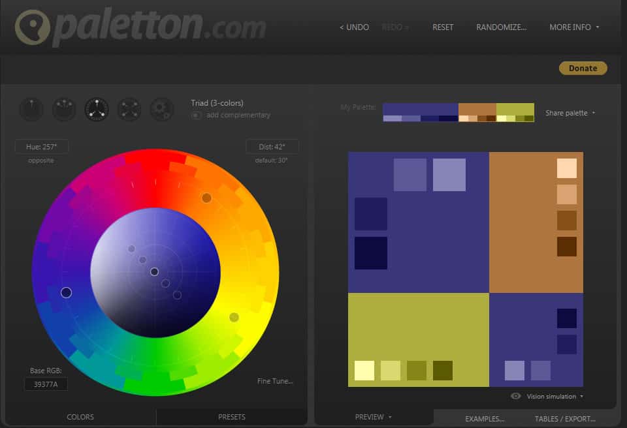This screenshot has height=428, width=627.
Task: Select the adjacent colors scheme icon
Action: (x=64, y=110)
